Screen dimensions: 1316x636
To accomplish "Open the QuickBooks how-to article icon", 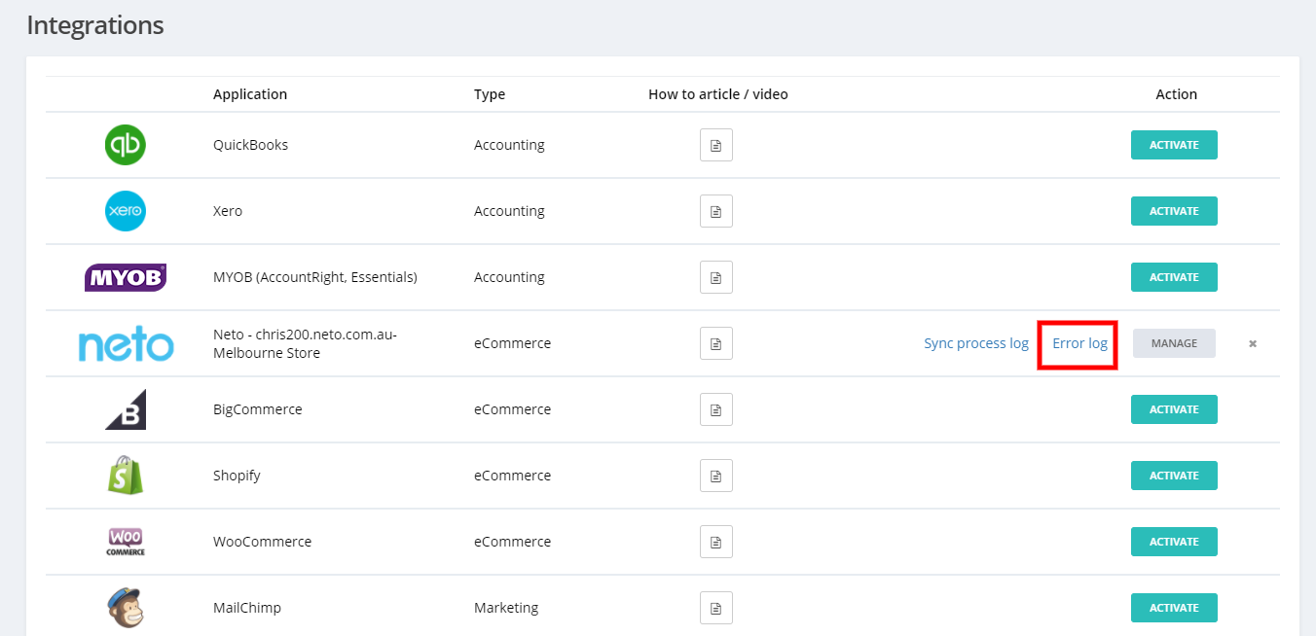I will (x=715, y=145).
